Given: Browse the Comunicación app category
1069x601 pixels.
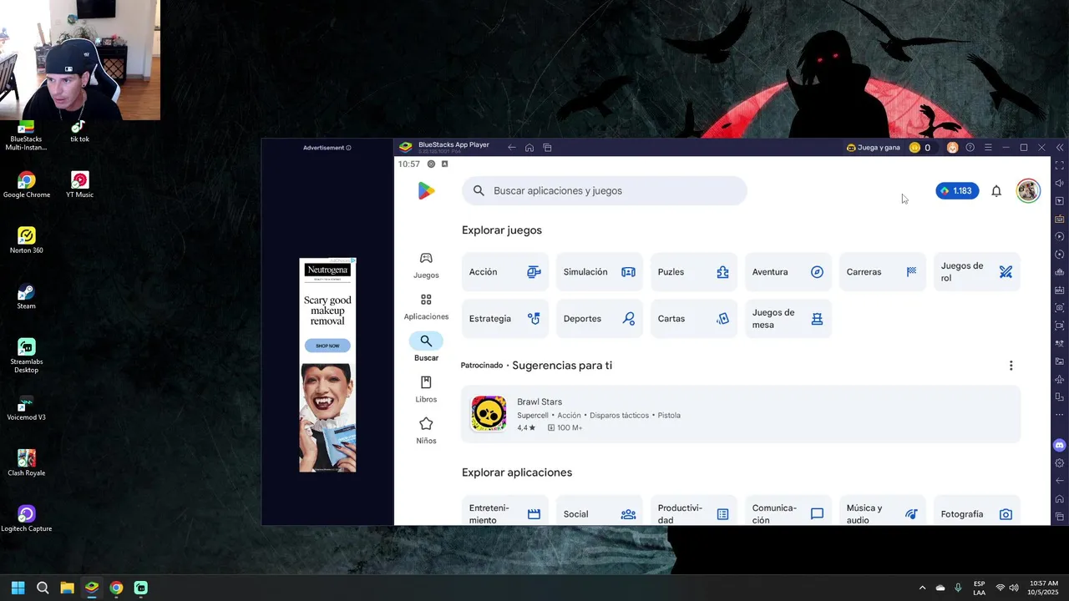Looking at the screenshot, I should coord(788,511).
